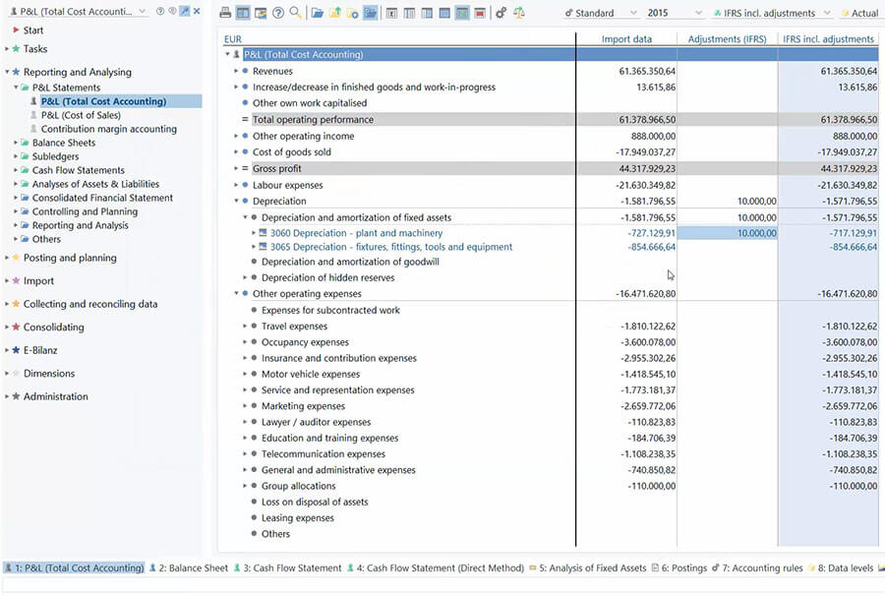
Task: Close the navigation panel with X icon
Action: [197, 11]
